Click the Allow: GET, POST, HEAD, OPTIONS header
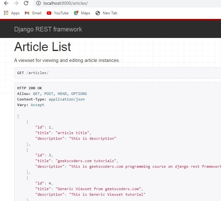The image size is (221, 201). pos(52,94)
